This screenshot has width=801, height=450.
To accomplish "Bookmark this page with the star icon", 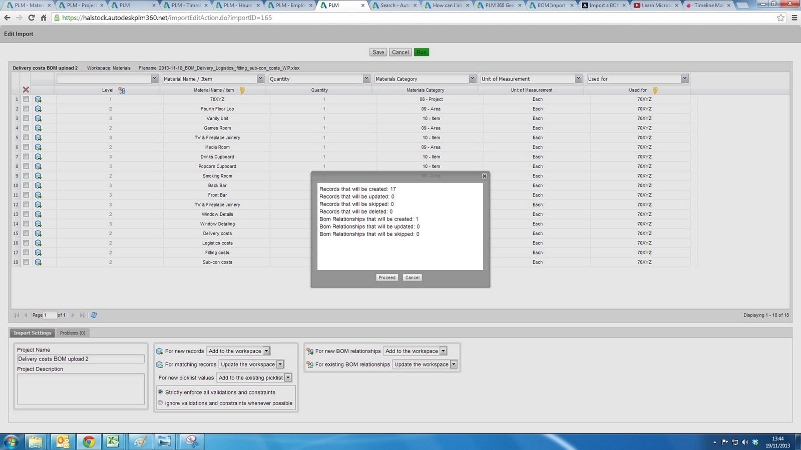I will [780, 17].
